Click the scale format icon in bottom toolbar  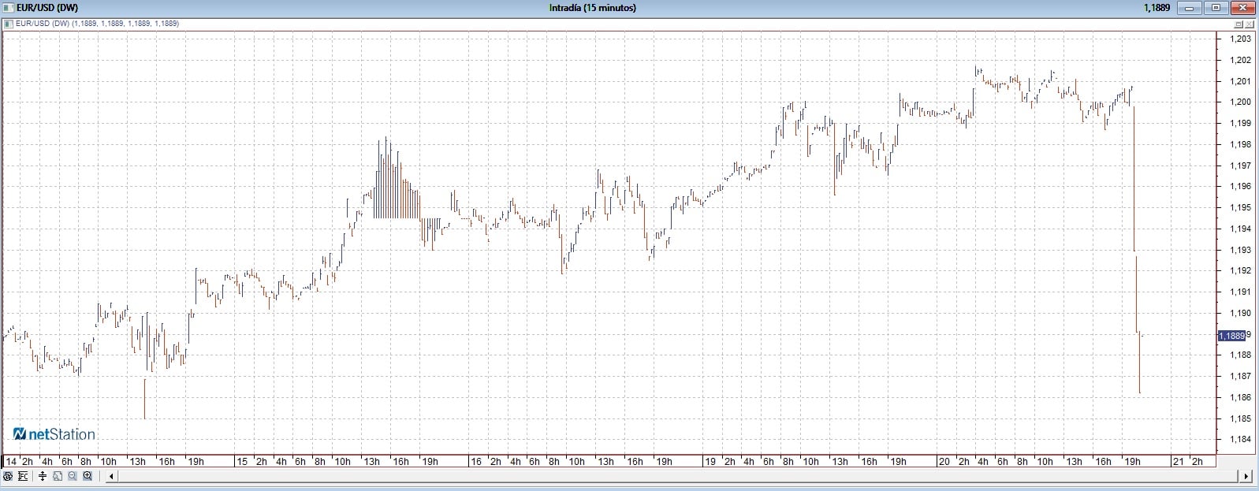tap(23, 476)
